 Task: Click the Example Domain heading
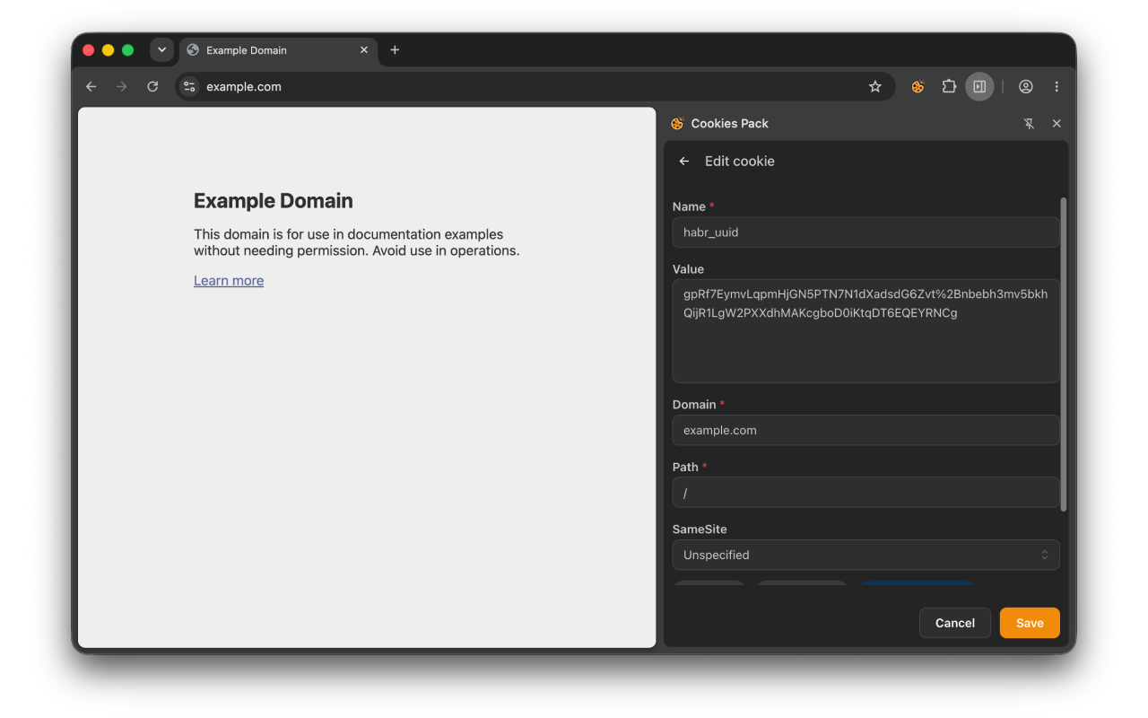tap(274, 201)
